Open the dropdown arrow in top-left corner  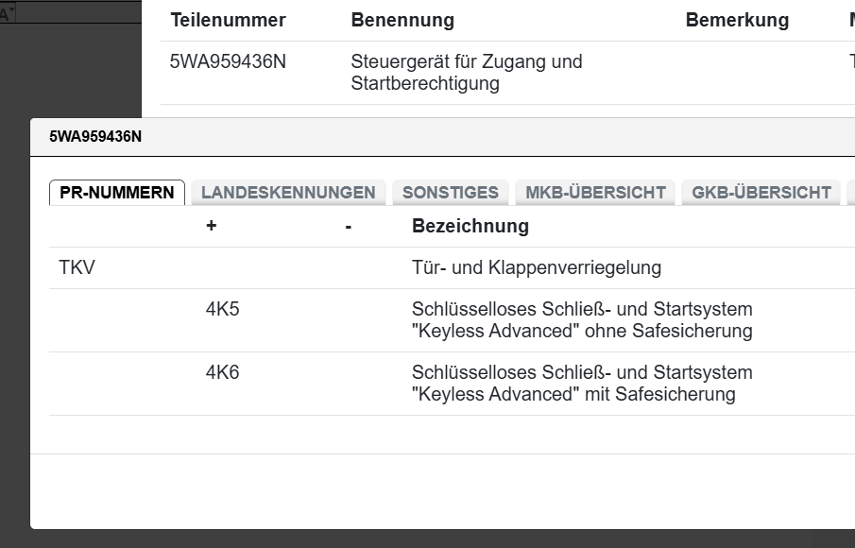coord(12,11)
